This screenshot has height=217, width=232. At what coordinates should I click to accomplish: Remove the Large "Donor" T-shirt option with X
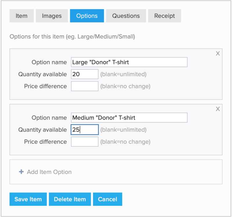218,54
